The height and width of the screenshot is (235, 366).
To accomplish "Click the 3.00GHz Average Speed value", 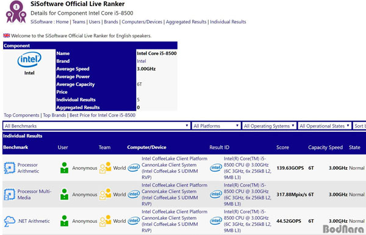I will coord(146,69).
